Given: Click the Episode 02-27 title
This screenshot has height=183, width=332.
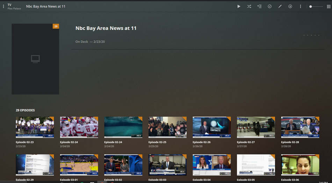Looking at the screenshot, I should [246, 142].
